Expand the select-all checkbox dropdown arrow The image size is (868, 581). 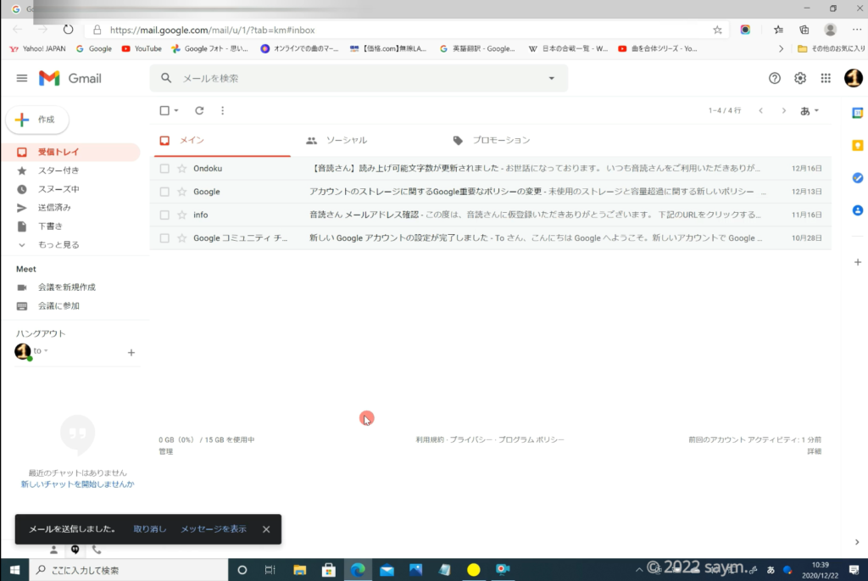176,110
